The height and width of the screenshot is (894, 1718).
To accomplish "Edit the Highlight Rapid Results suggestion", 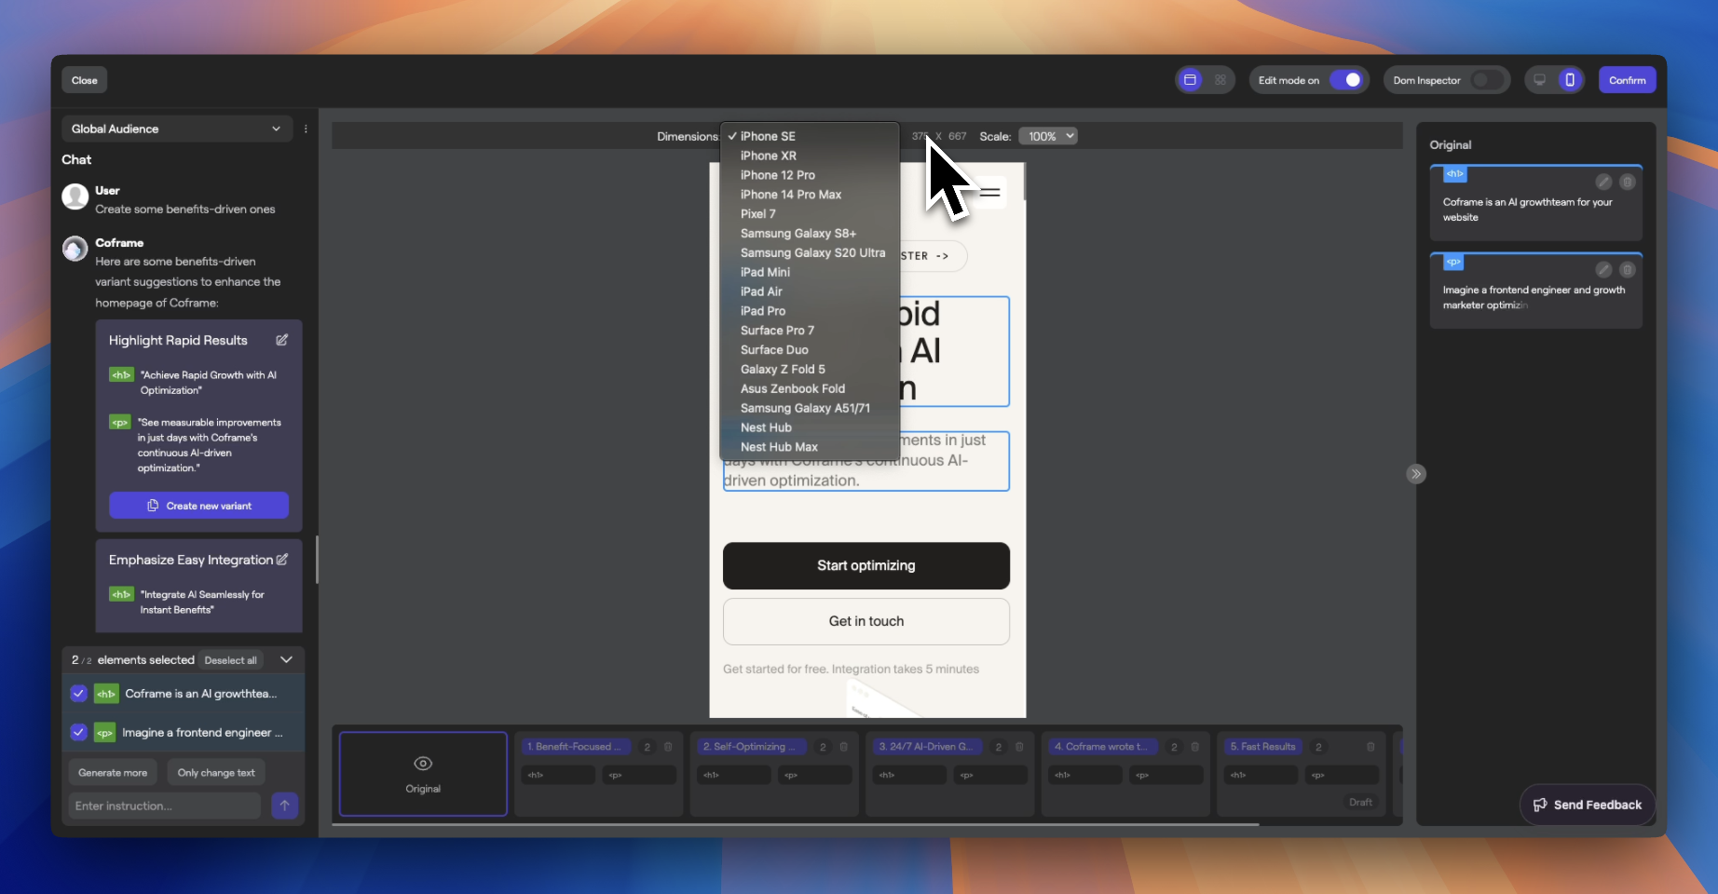I will point(282,340).
